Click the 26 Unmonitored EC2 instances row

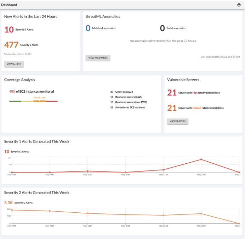coord(127,107)
